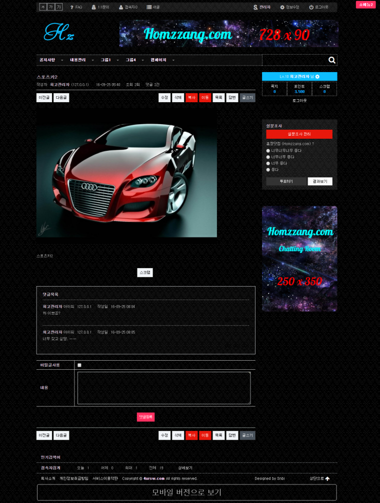Select the poll option 좋다
The height and width of the screenshot is (503, 380).
pyautogui.click(x=268, y=170)
